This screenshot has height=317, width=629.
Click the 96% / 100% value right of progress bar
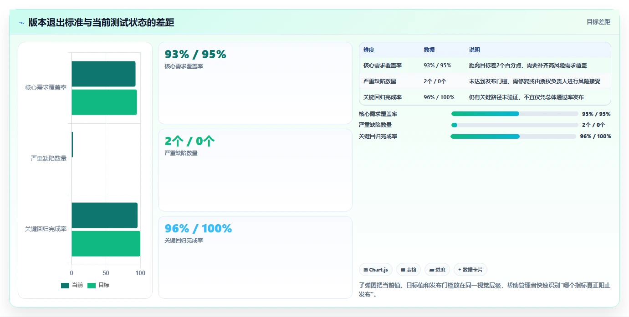596,136
